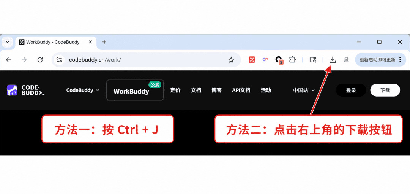Open the API文档 page

tap(241, 90)
